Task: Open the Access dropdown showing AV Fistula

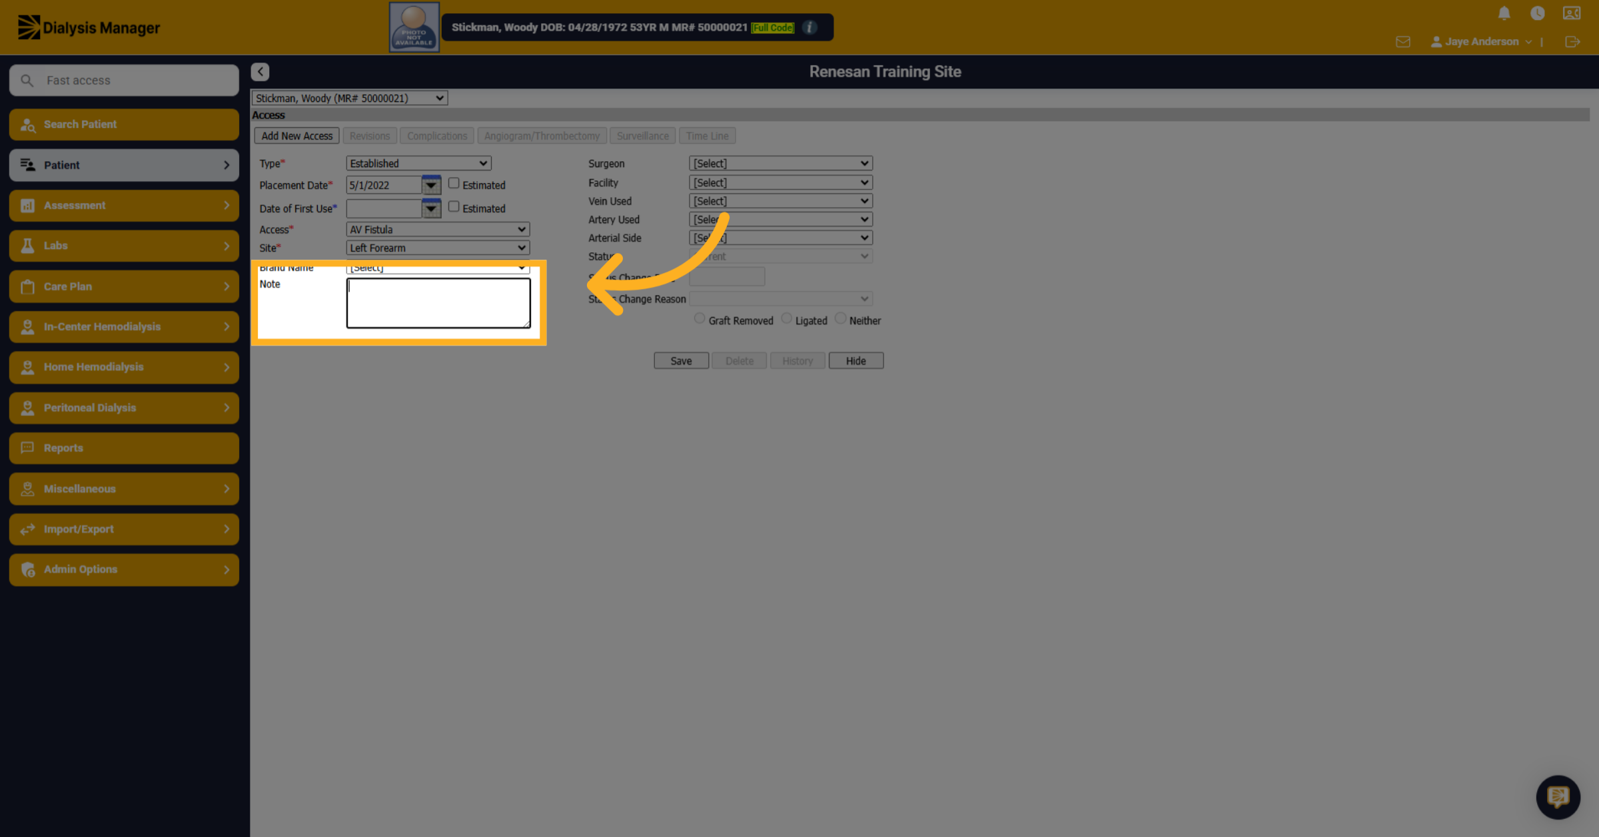Action: (438, 229)
